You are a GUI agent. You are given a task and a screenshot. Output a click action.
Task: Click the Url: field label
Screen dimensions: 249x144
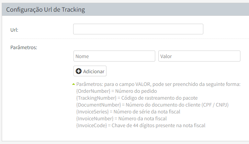(x=14, y=30)
